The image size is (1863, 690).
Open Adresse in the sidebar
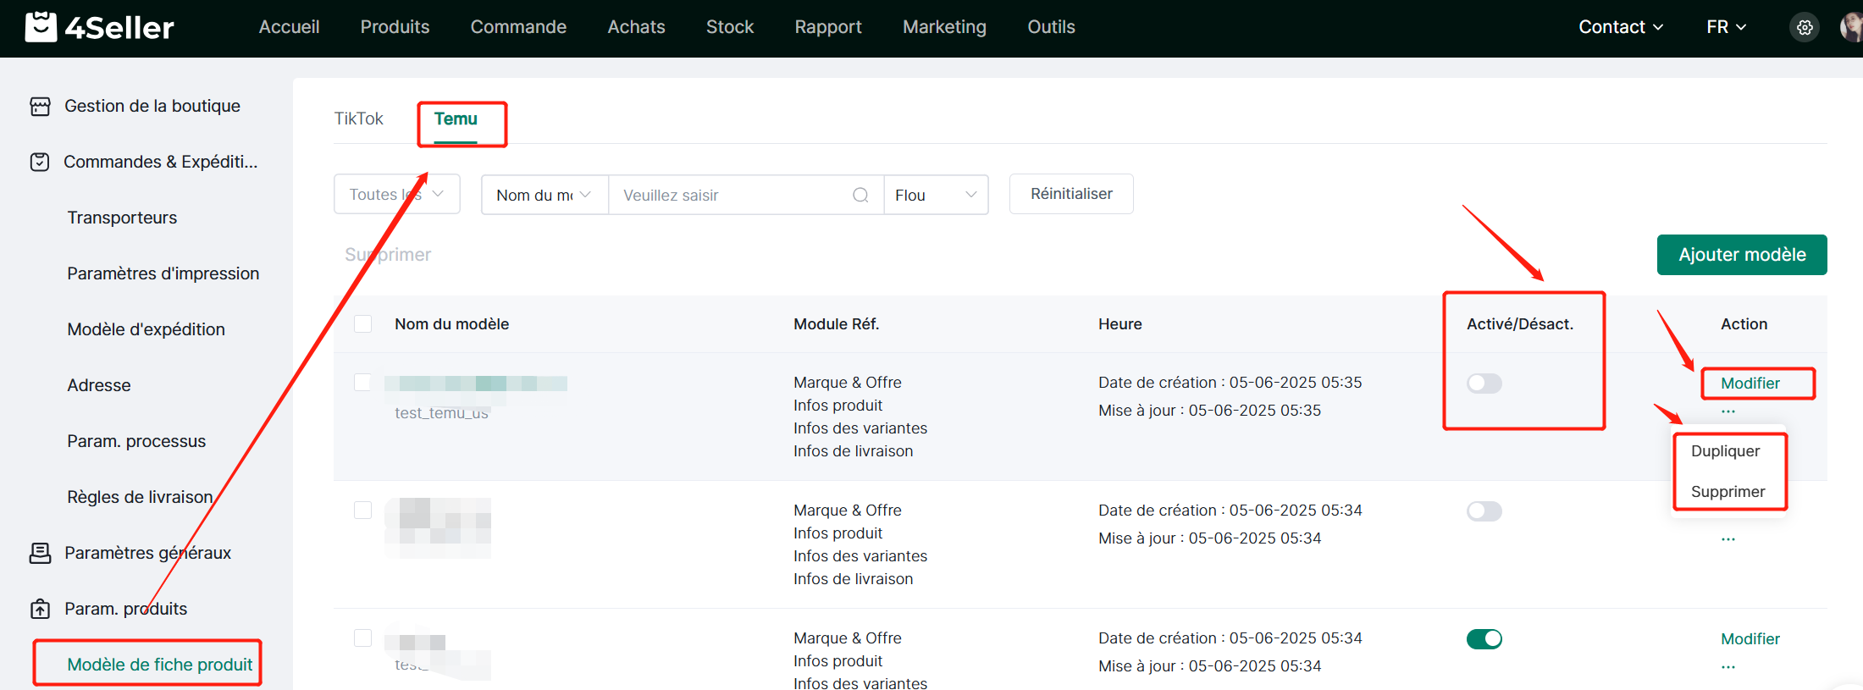pos(99,385)
